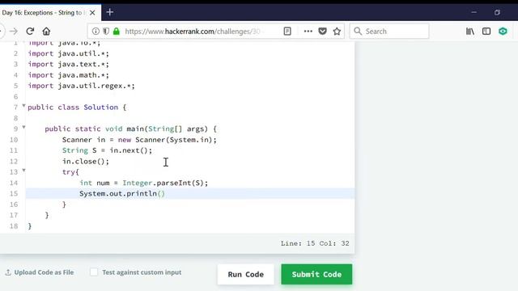Viewport: 518px width, 291px height.
Task: Collapse the Solution class fold arrow on line 7
Action: tap(23, 106)
